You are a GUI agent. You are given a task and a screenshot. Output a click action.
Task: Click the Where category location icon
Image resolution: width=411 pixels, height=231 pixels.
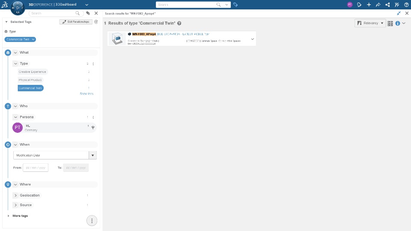[8, 185]
